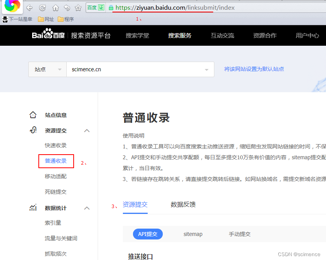326x260 pixels.
Task: Go to browser home page icon
Action: point(55,8)
